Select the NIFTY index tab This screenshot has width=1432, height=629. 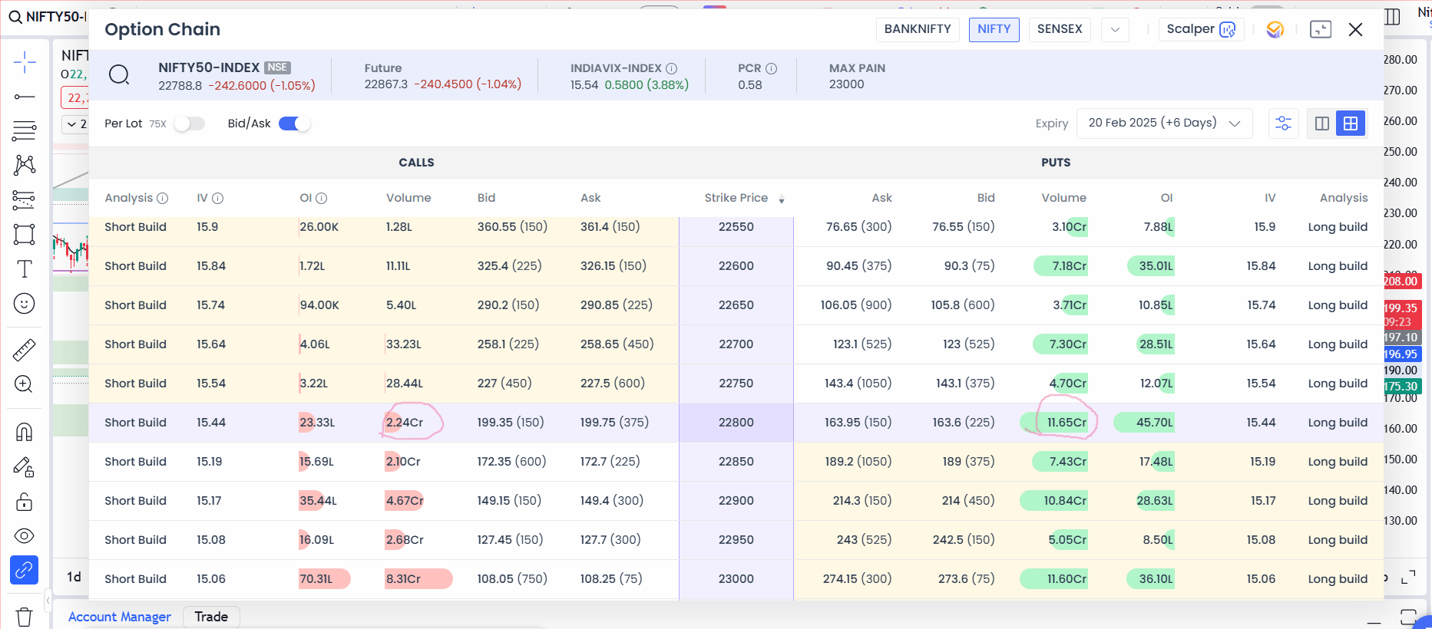(994, 29)
